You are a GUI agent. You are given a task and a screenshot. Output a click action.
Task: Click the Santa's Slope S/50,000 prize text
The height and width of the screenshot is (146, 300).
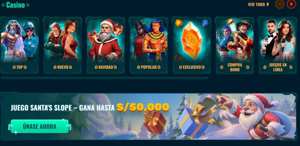click(x=143, y=107)
